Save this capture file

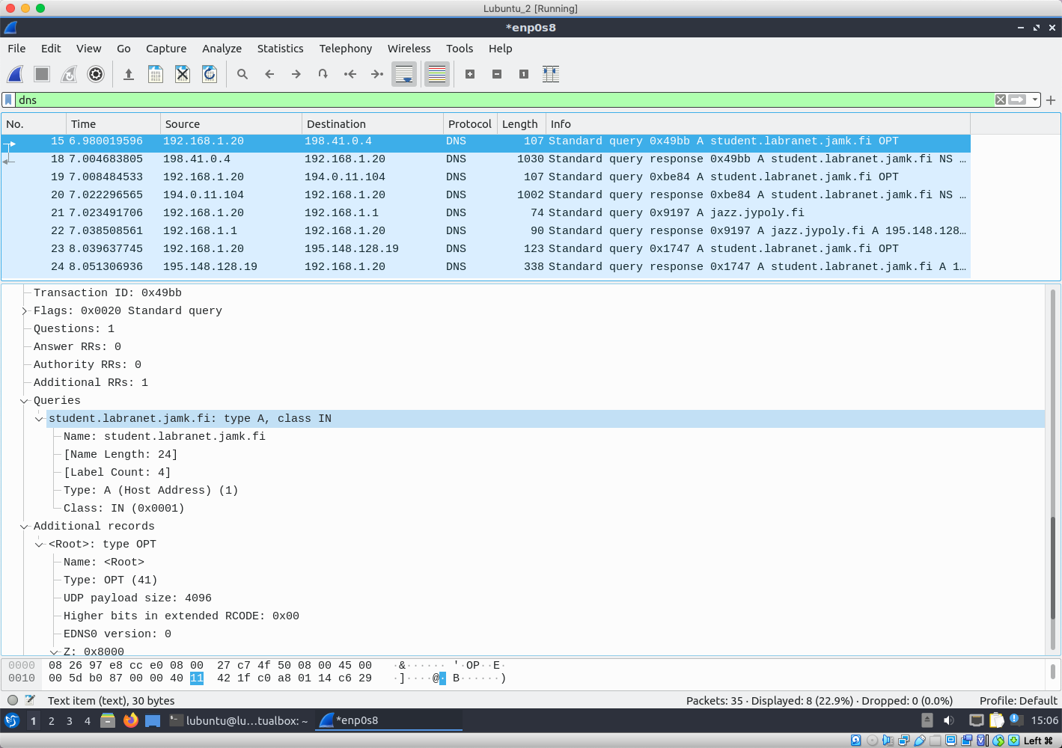[x=156, y=74]
